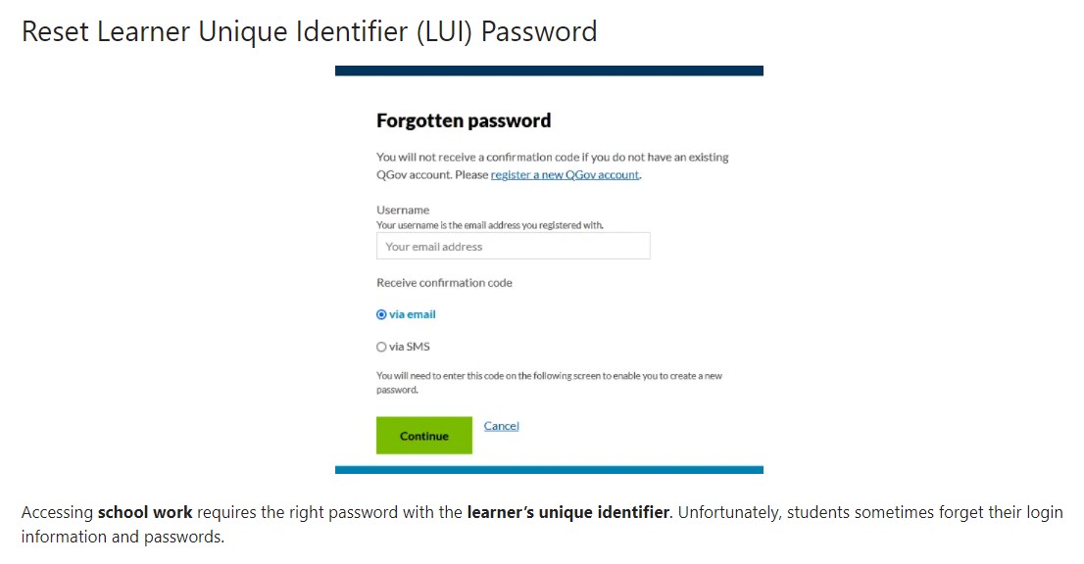Click the dark blue bar above the form
Viewport: 1084px width, 564px height.
click(549, 70)
